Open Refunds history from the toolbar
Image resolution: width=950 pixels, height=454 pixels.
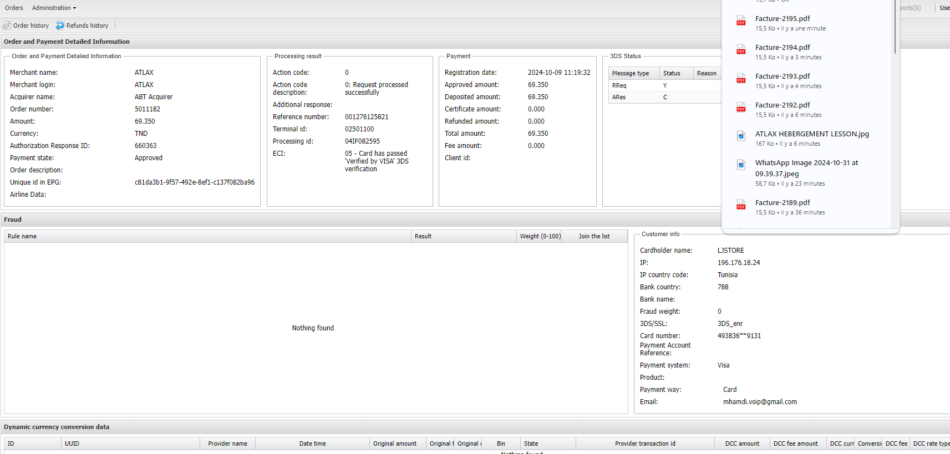click(x=87, y=25)
